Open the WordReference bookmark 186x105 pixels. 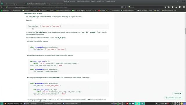point(16,10)
